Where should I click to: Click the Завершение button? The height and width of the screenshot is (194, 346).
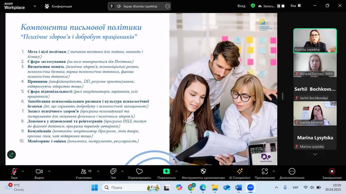pos(332,172)
